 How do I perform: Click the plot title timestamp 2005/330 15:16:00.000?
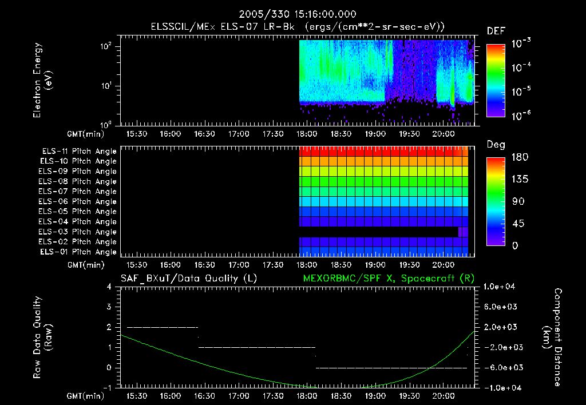tap(298, 14)
